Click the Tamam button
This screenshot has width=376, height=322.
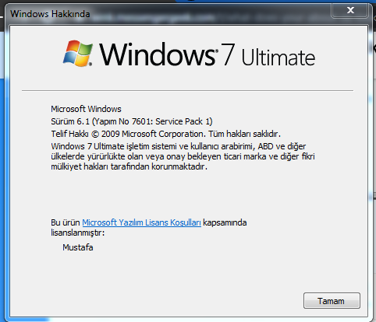coord(332,301)
